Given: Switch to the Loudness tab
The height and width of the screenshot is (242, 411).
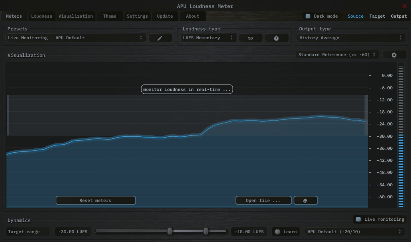Looking at the screenshot, I should [x=42, y=16].
